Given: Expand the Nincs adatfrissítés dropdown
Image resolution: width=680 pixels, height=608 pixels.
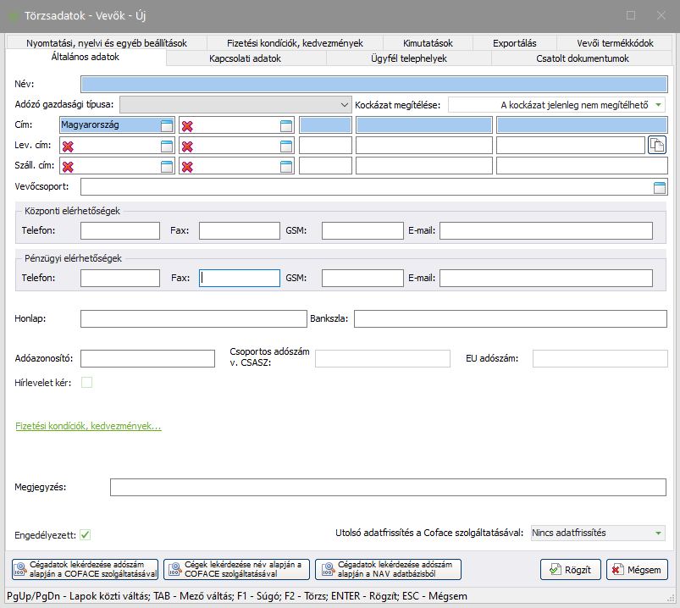Looking at the screenshot, I should [x=658, y=533].
